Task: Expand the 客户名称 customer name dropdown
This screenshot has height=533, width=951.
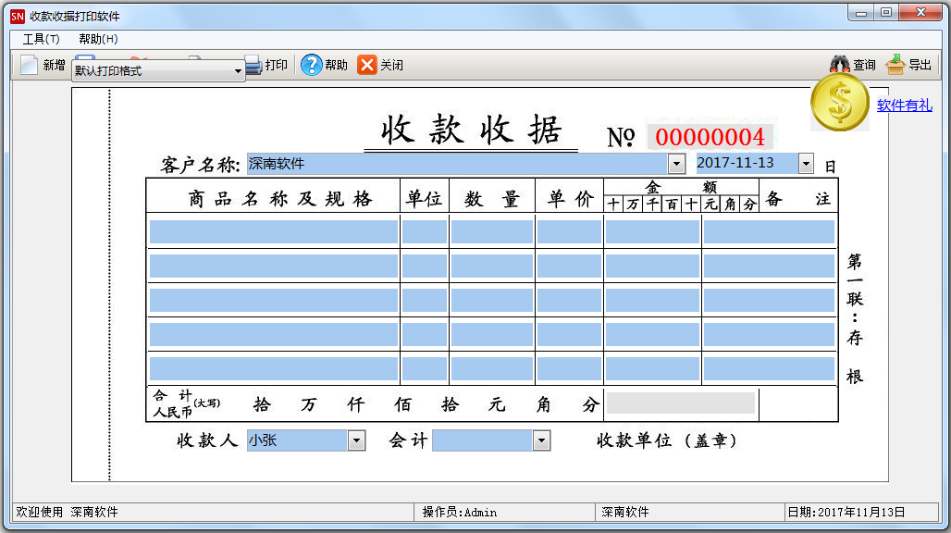Action: tap(676, 164)
